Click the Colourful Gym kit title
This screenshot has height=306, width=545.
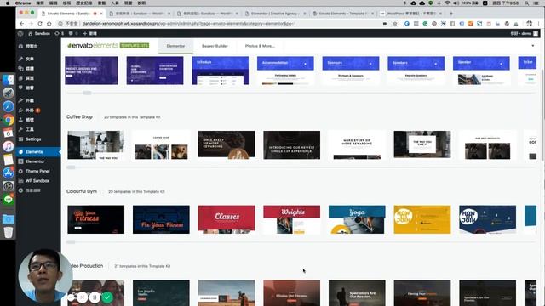point(82,191)
